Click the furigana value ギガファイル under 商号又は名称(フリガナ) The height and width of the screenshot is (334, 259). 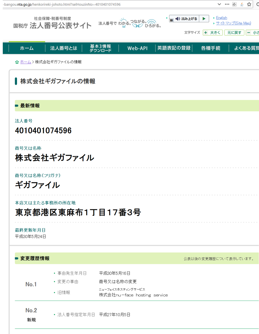point(37,185)
